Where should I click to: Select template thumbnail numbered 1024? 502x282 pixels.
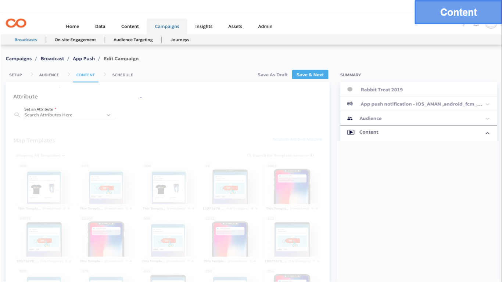(292, 187)
